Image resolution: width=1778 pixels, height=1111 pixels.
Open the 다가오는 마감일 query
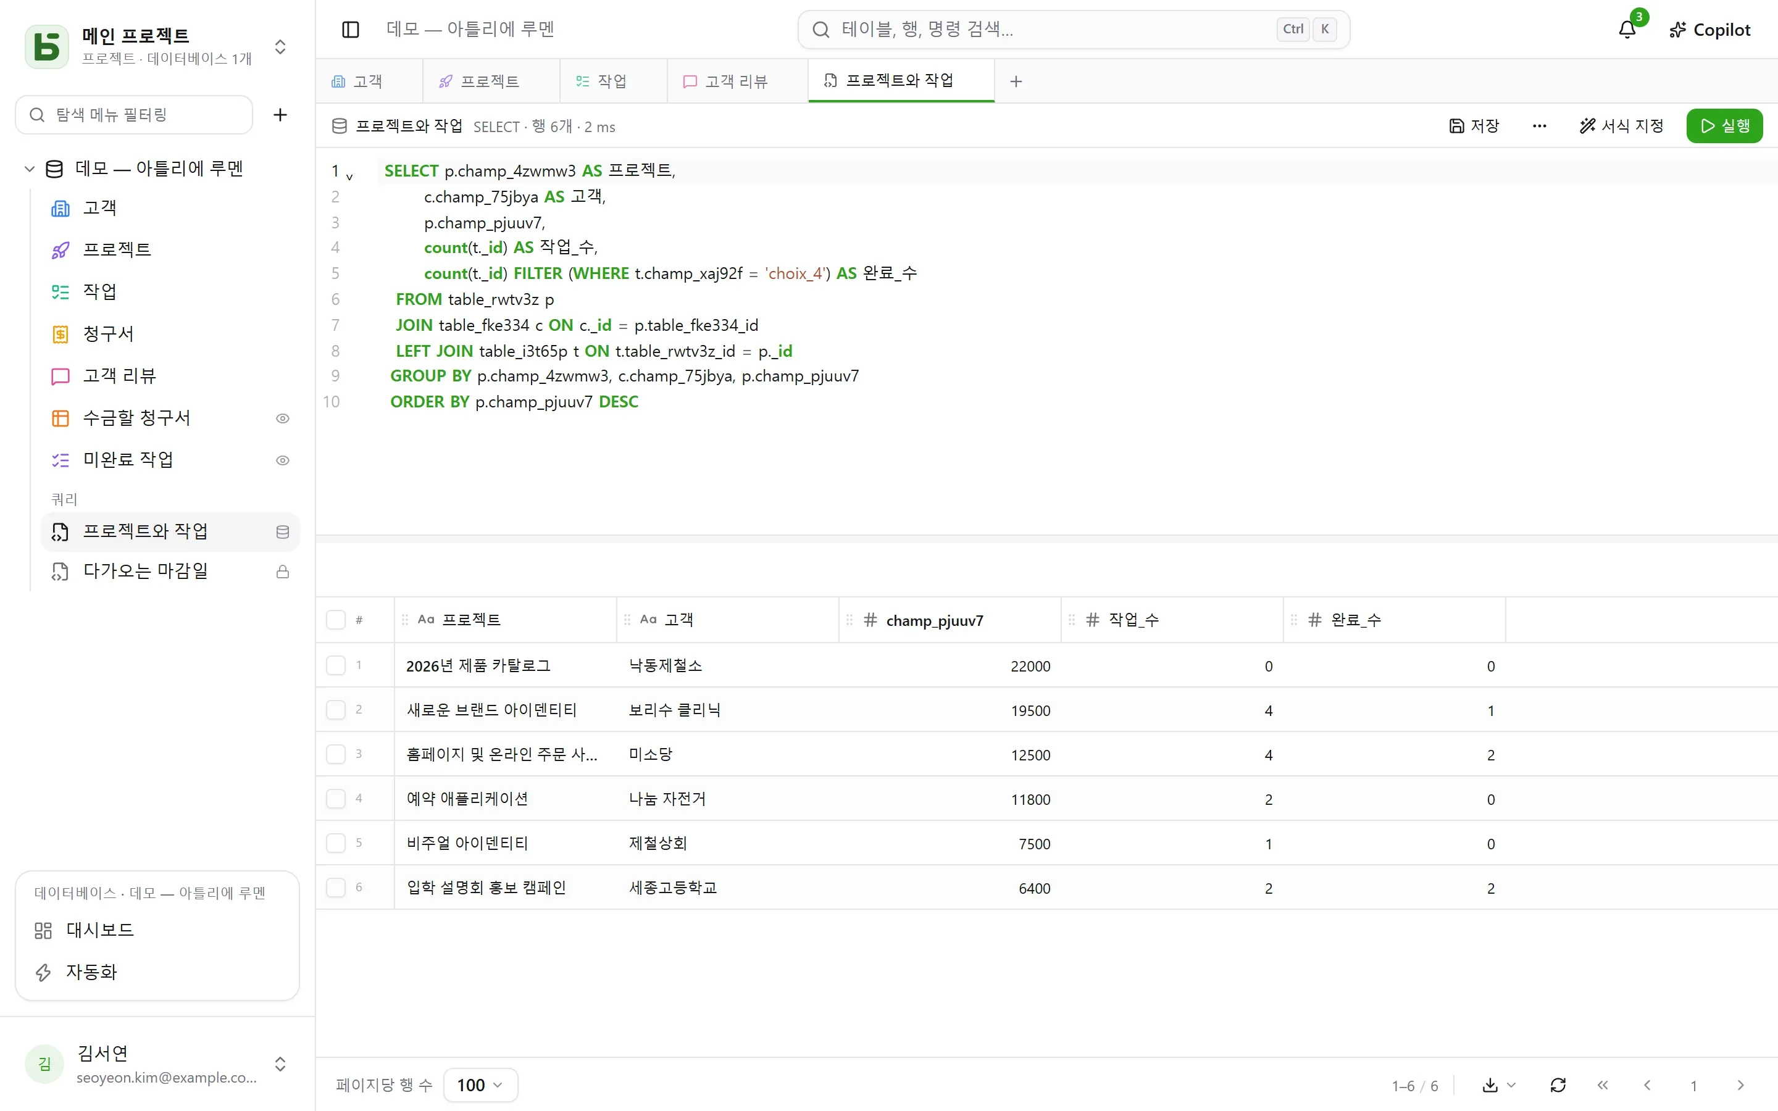170,571
